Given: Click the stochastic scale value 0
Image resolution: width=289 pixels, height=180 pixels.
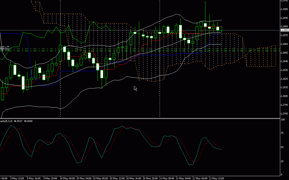Looking at the screenshot, I should pyautogui.click(x=282, y=175).
